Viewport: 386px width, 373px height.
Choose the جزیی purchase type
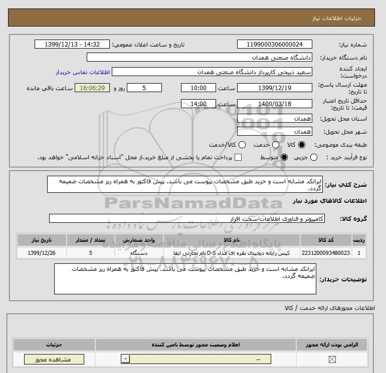314,157
